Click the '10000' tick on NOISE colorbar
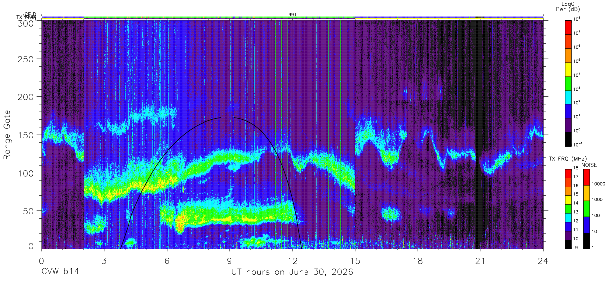This screenshot has width=611, height=282. click(598, 185)
